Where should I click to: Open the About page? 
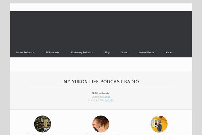[x=169, y=52]
